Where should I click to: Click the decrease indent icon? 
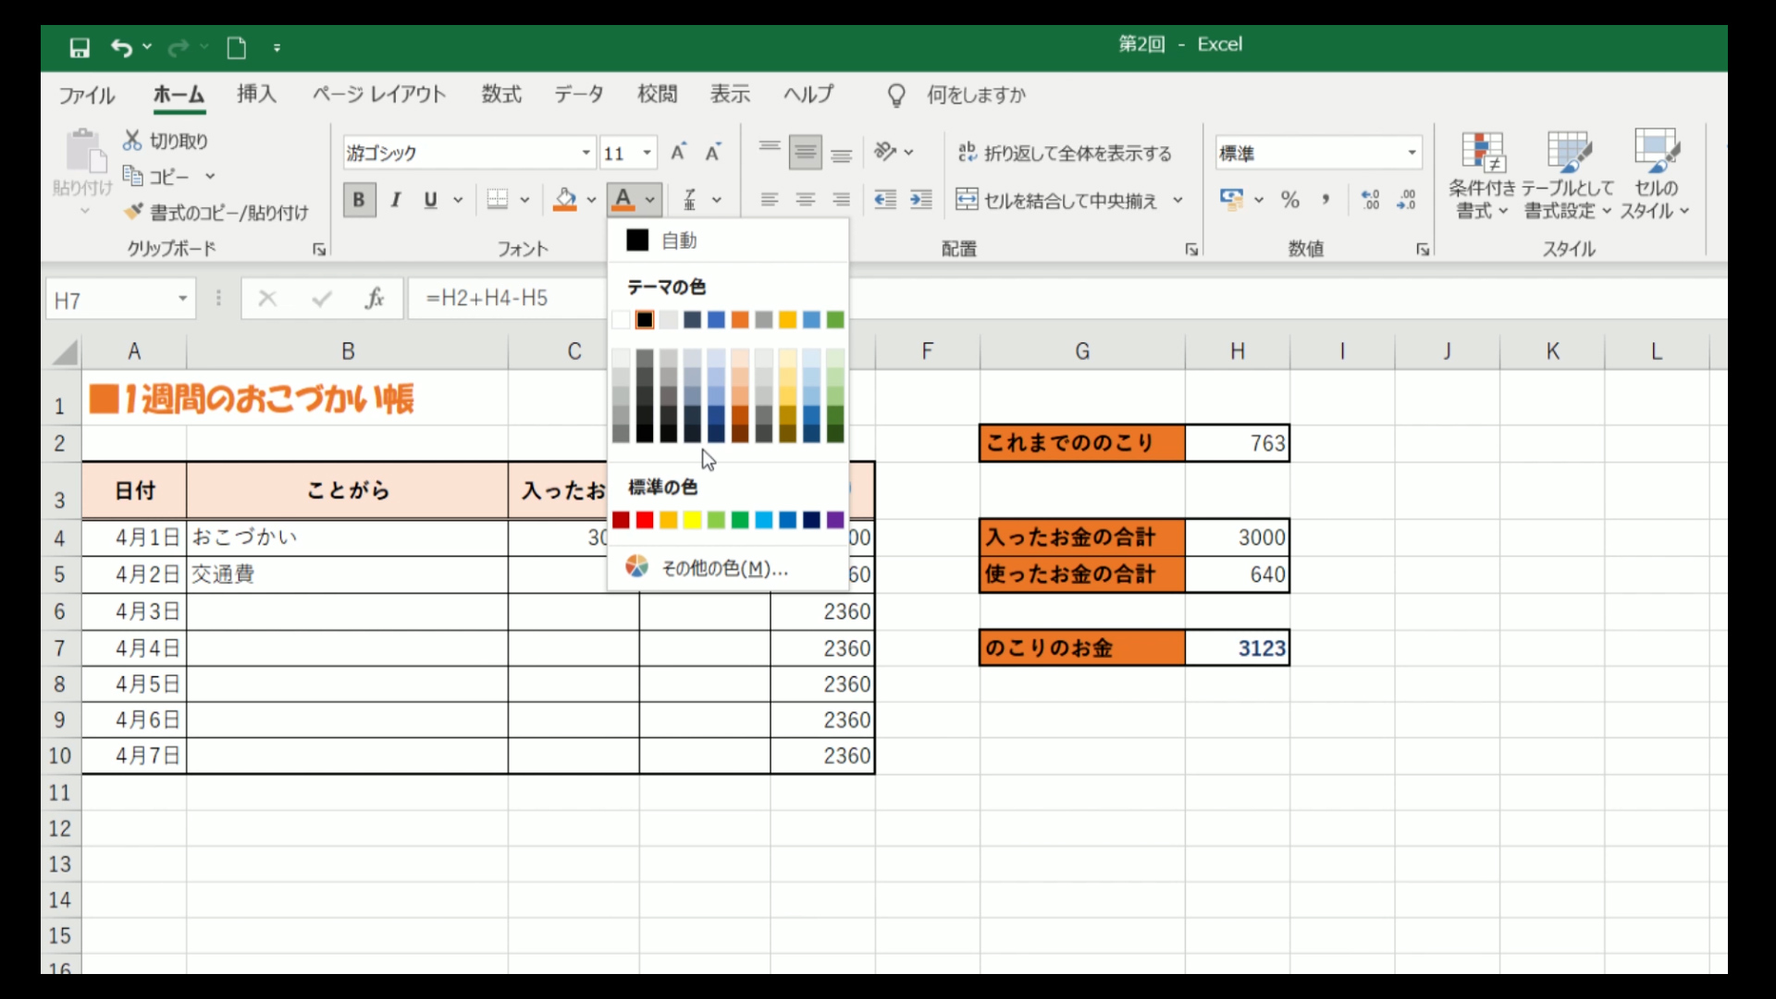885,199
